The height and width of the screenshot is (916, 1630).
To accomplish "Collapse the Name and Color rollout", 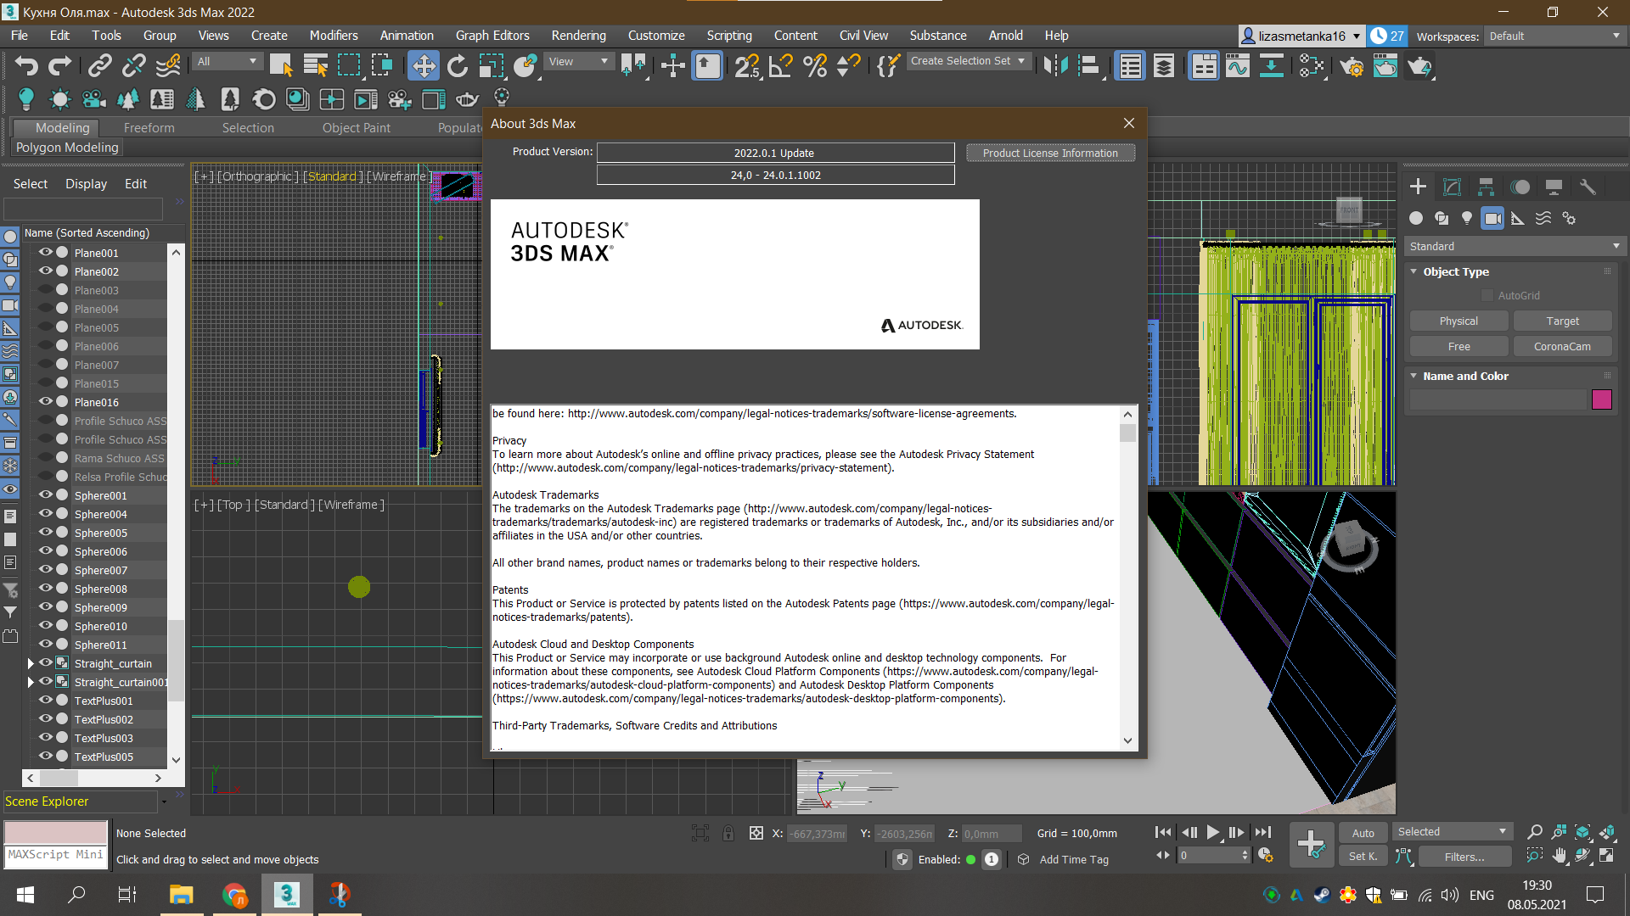I will (1414, 376).
